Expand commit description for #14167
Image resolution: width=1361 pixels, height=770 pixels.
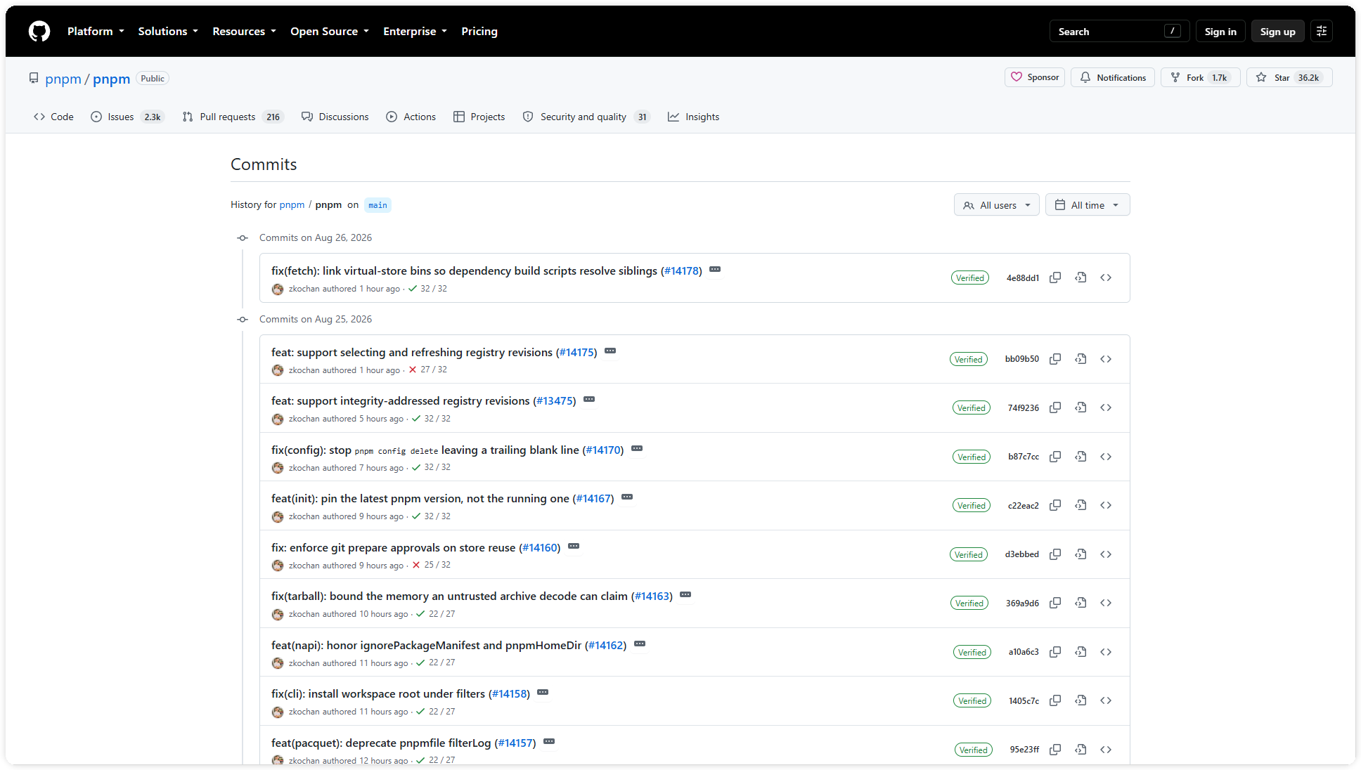pyautogui.click(x=627, y=497)
